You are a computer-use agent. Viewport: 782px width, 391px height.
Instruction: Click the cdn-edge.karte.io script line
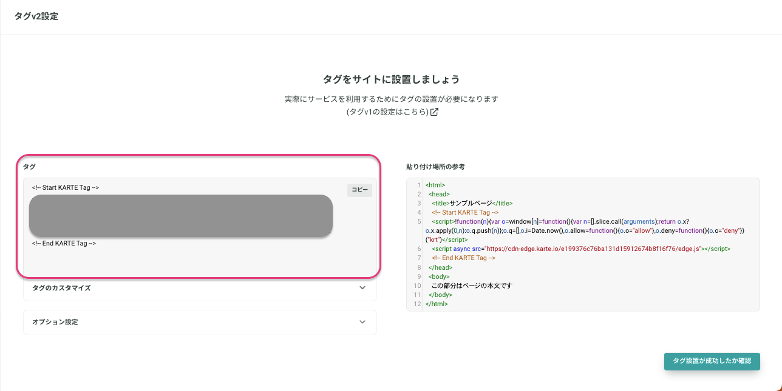[580, 249]
